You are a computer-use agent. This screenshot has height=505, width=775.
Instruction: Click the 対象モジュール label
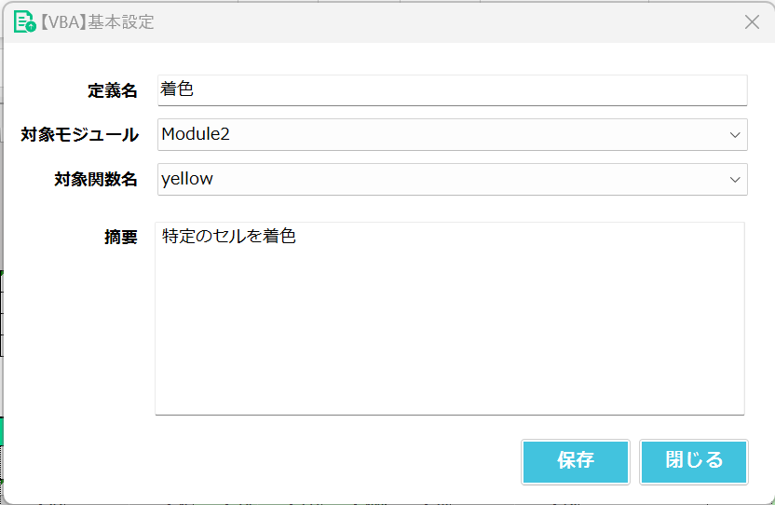point(79,135)
